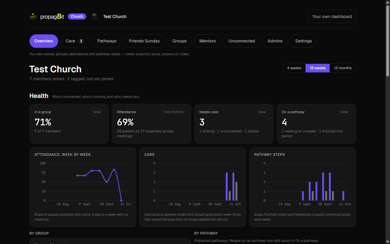Click the 'ATTENDANCE, WEEK BY WEEK' chart title
This screenshot has height=244, width=390.
pos(63,155)
